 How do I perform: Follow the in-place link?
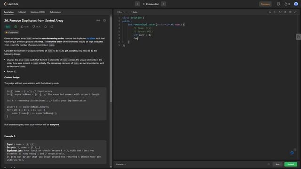(91, 38)
